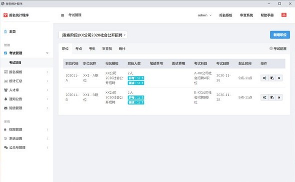This screenshot has width=295, height=182.
Task: Click 面试 1:3 badge in row 202011-B
Action: [x=136, y=102]
